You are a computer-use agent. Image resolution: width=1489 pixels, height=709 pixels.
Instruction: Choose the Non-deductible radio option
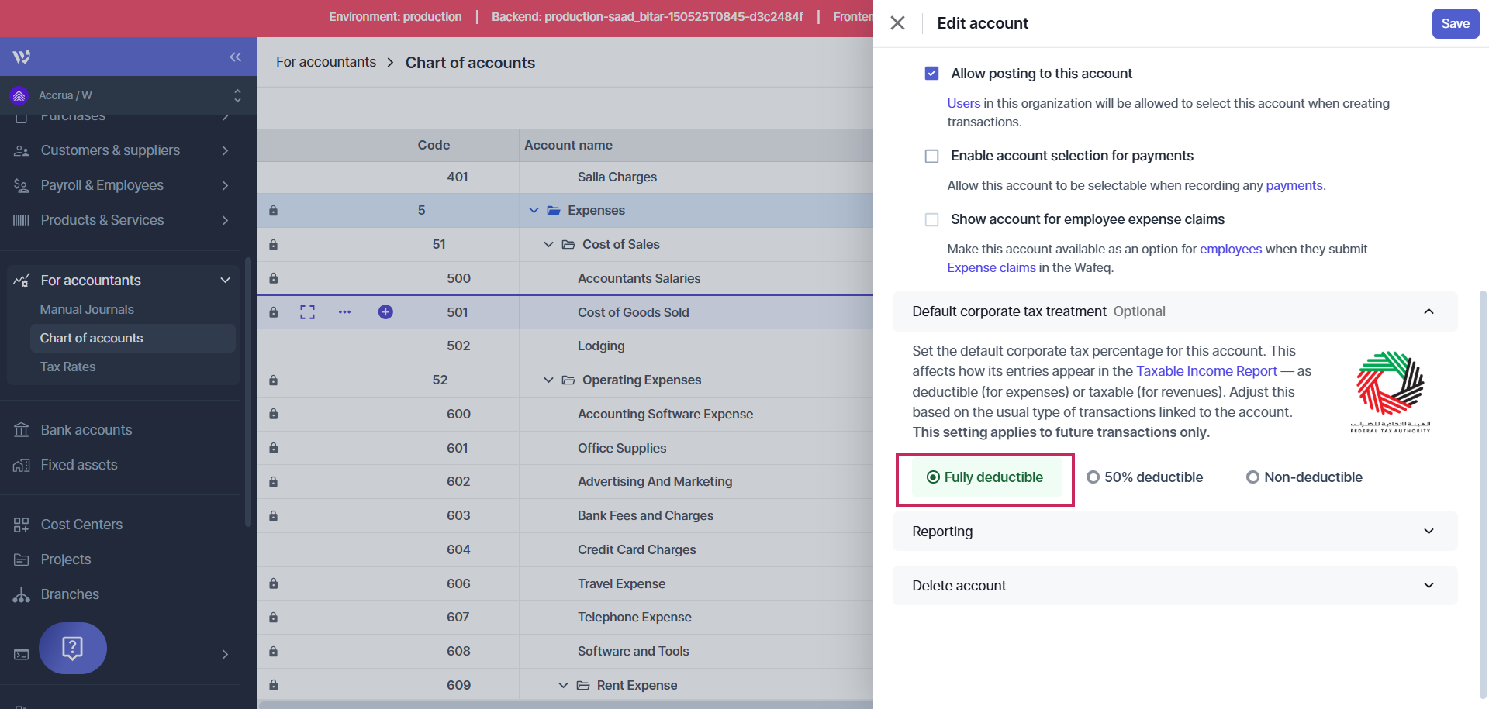click(x=1252, y=477)
